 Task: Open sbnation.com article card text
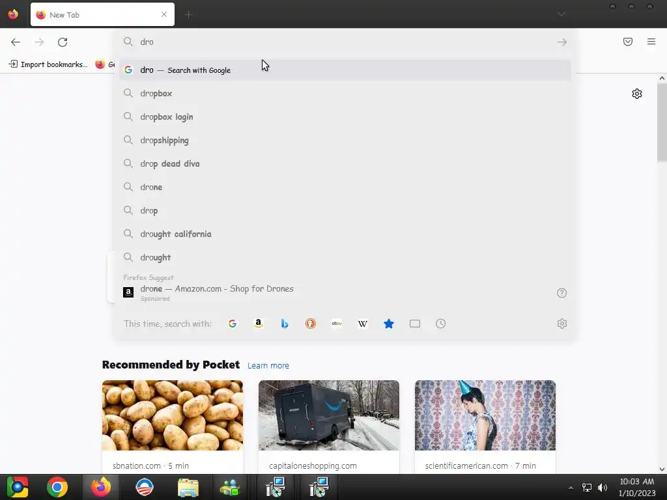150,465
